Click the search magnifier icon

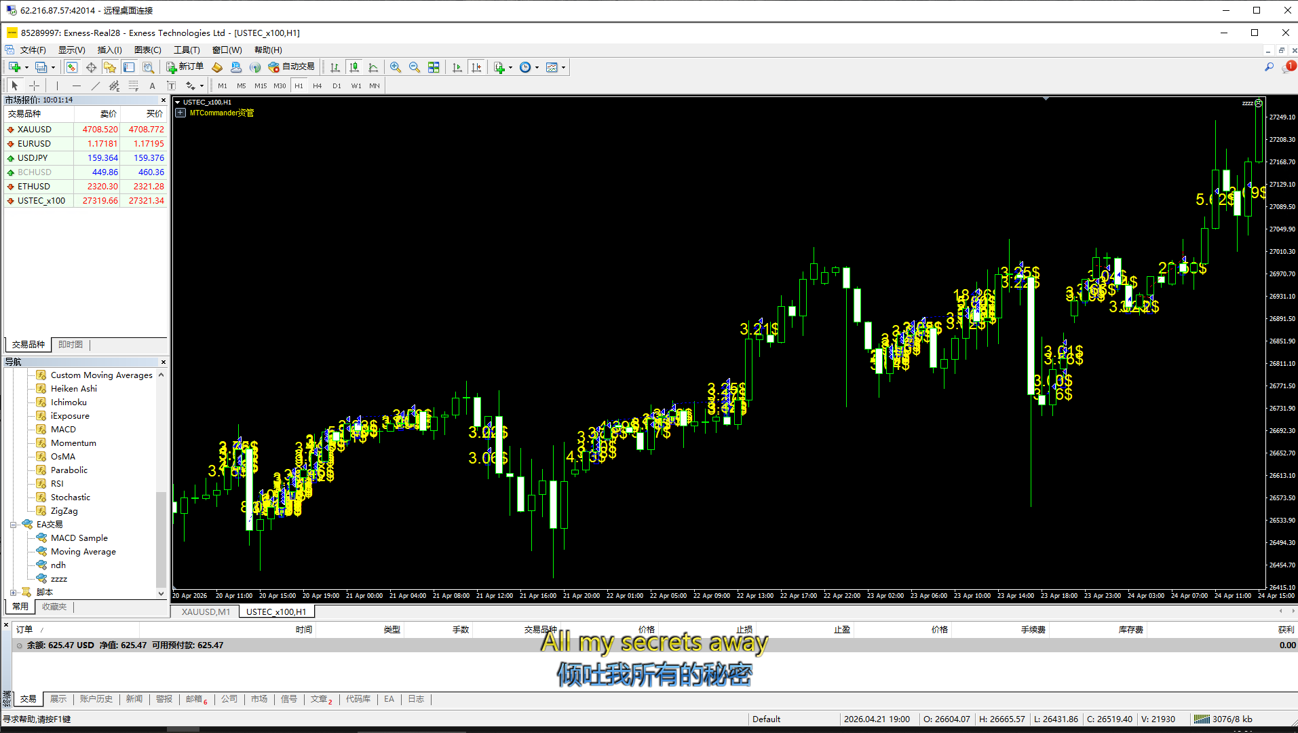coord(1269,67)
